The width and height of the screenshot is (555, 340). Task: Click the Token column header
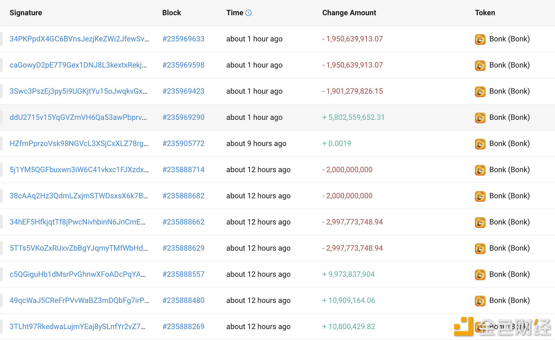tap(485, 13)
